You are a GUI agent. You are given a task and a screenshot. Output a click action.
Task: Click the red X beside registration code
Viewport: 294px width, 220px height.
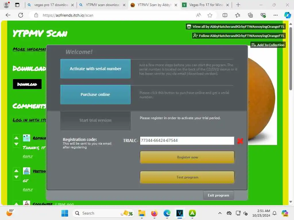coord(240,141)
